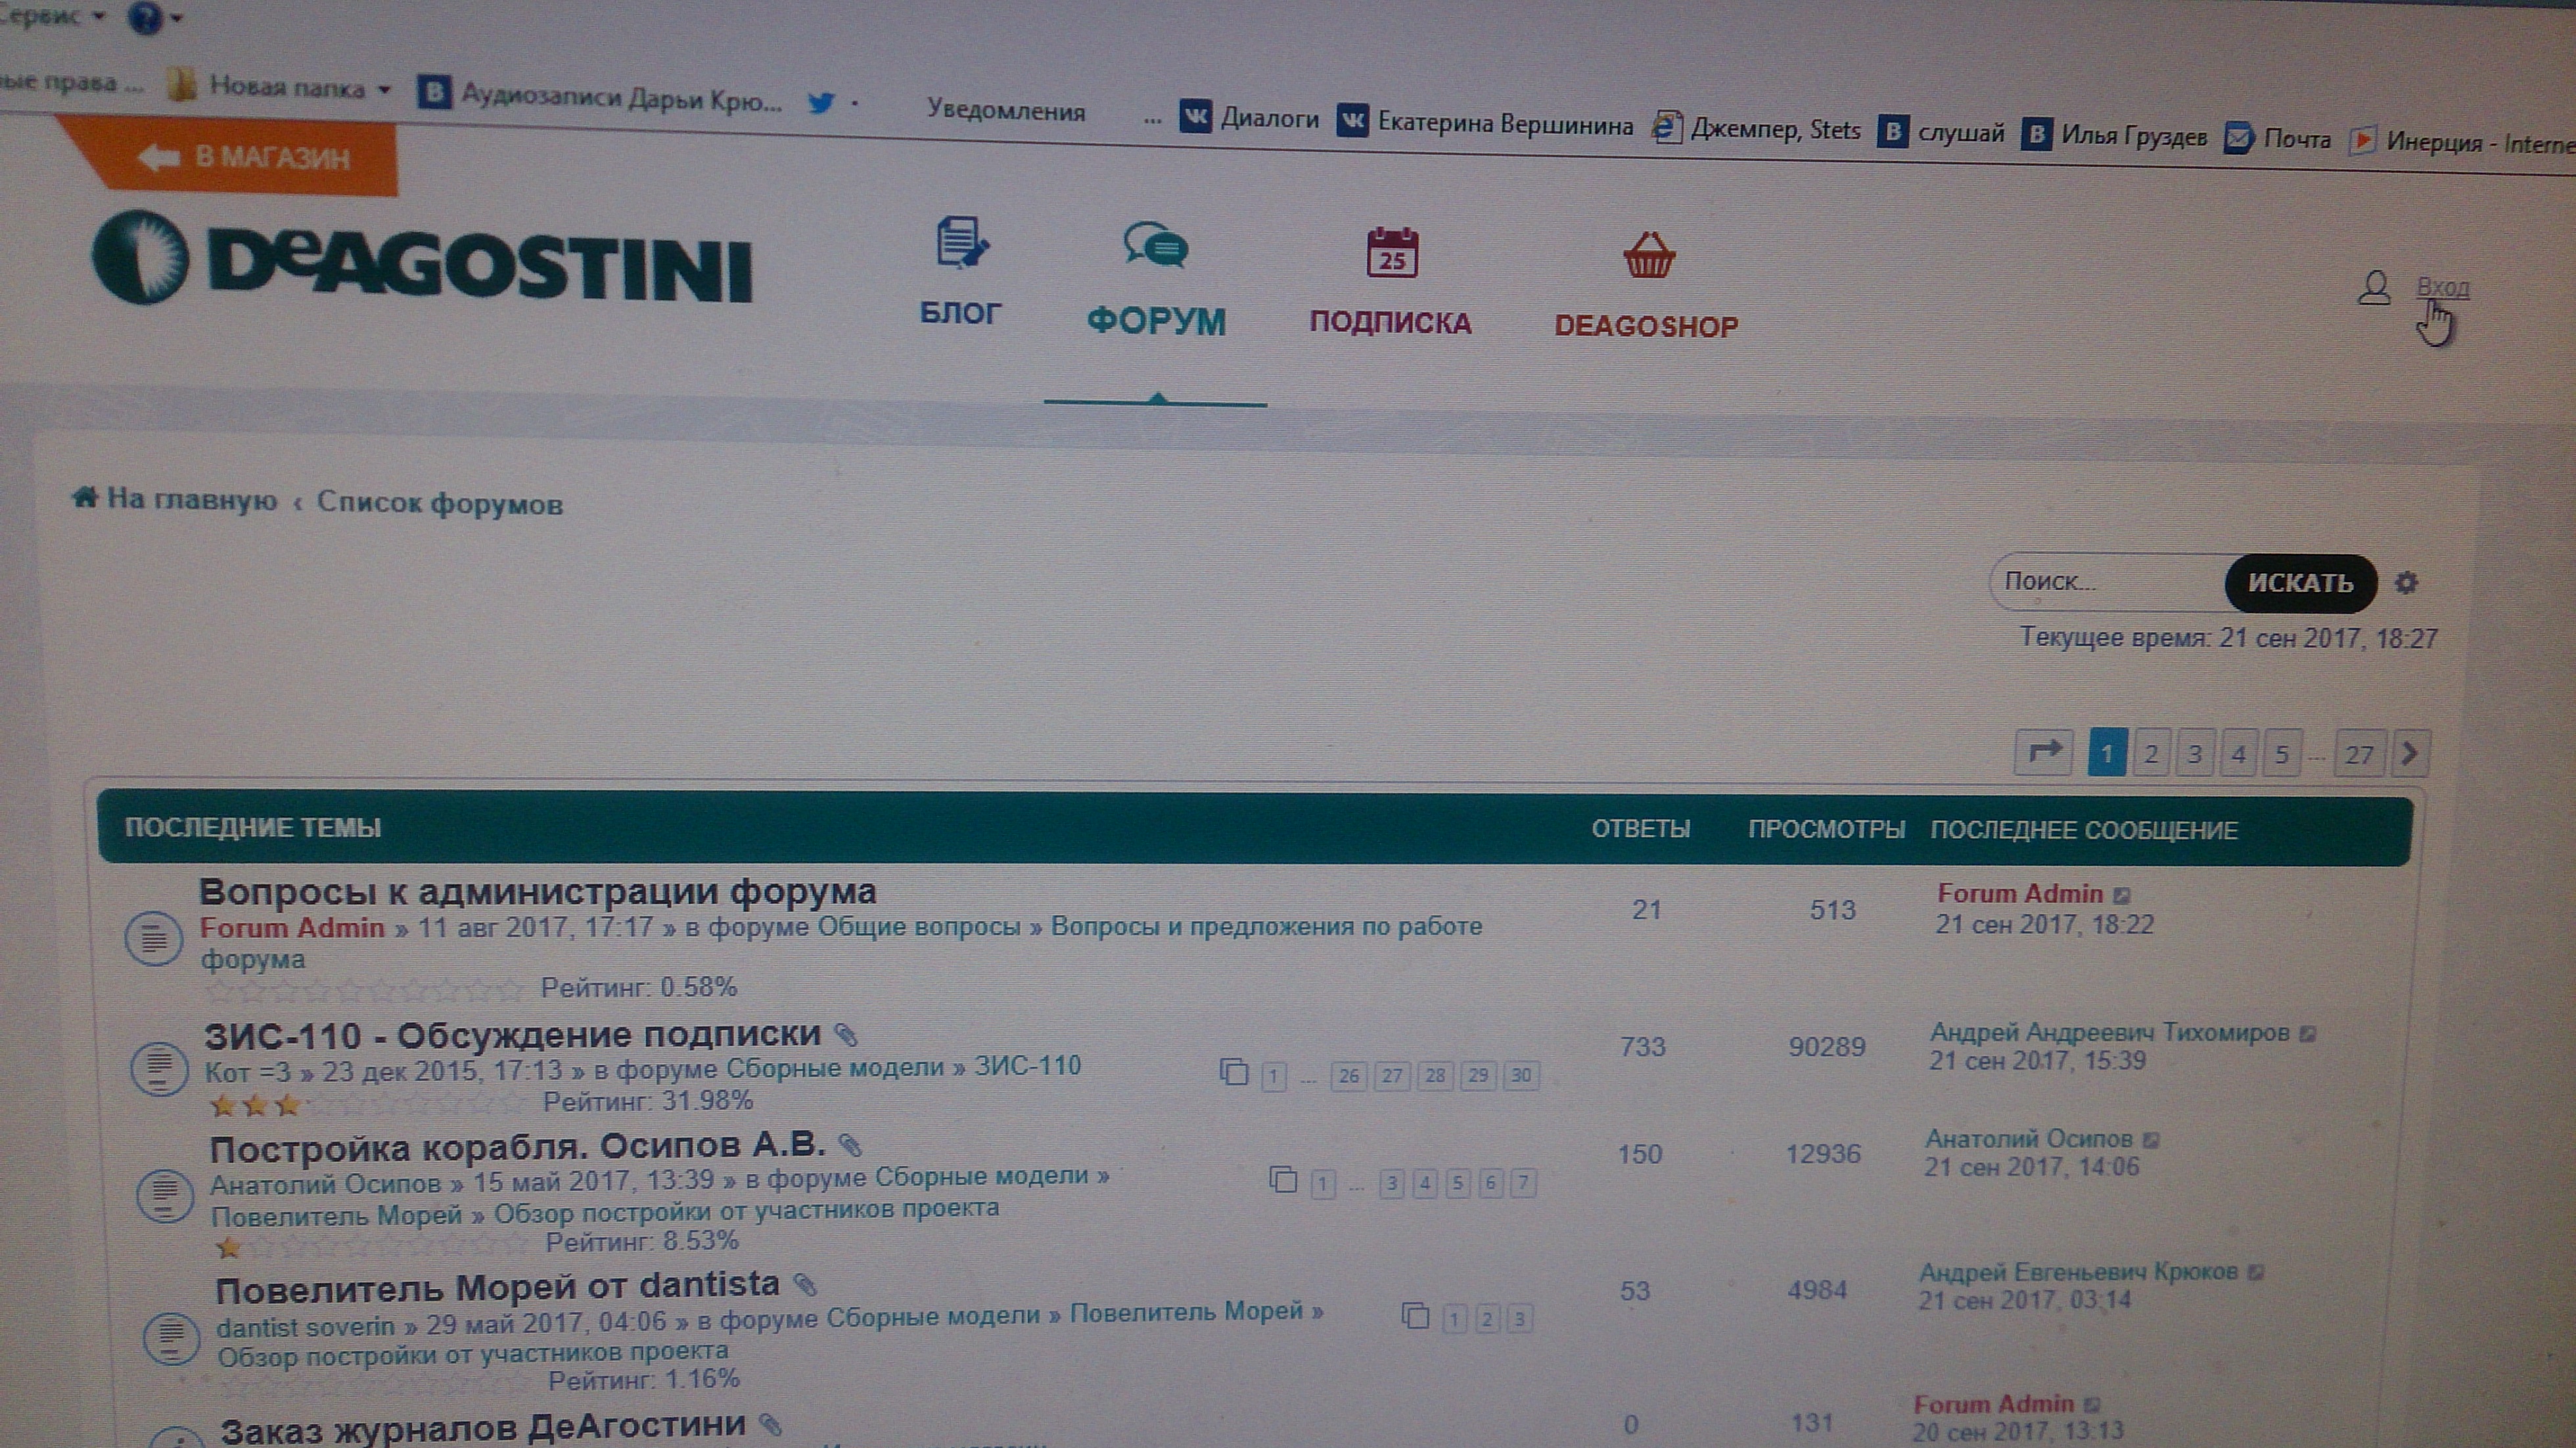The width and height of the screenshot is (2576, 1448).
Task: Click the home icon before На главную
Action: pos(85,497)
